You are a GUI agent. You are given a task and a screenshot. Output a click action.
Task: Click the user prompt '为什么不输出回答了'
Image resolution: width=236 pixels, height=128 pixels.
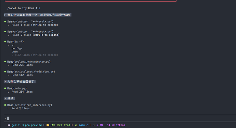coord(20,82)
